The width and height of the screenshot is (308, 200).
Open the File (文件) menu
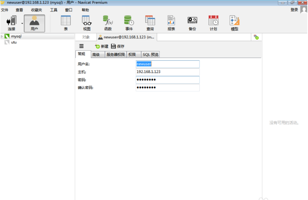5,10
